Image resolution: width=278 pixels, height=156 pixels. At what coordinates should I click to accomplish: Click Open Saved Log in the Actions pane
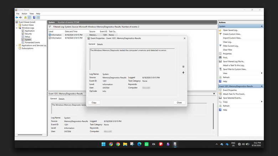point(230,30)
